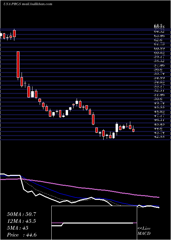Click the 57.46 price axis label
171x240 pixels.
pos(159,65)
